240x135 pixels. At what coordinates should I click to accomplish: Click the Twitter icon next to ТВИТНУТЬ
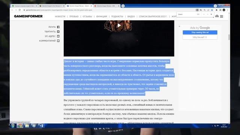[58, 31]
